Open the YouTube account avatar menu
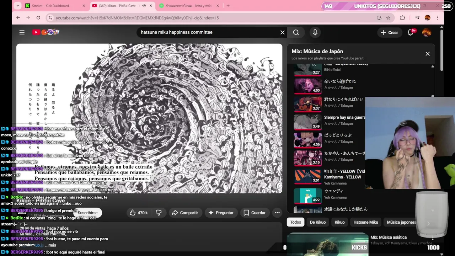 [427, 32]
